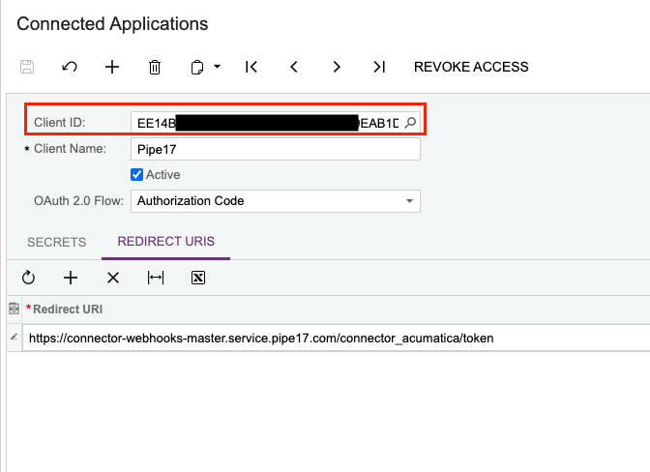
Task: Add a new redirect URI row
Action: click(71, 278)
